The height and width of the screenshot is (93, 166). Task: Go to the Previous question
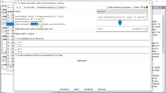coord(65,89)
